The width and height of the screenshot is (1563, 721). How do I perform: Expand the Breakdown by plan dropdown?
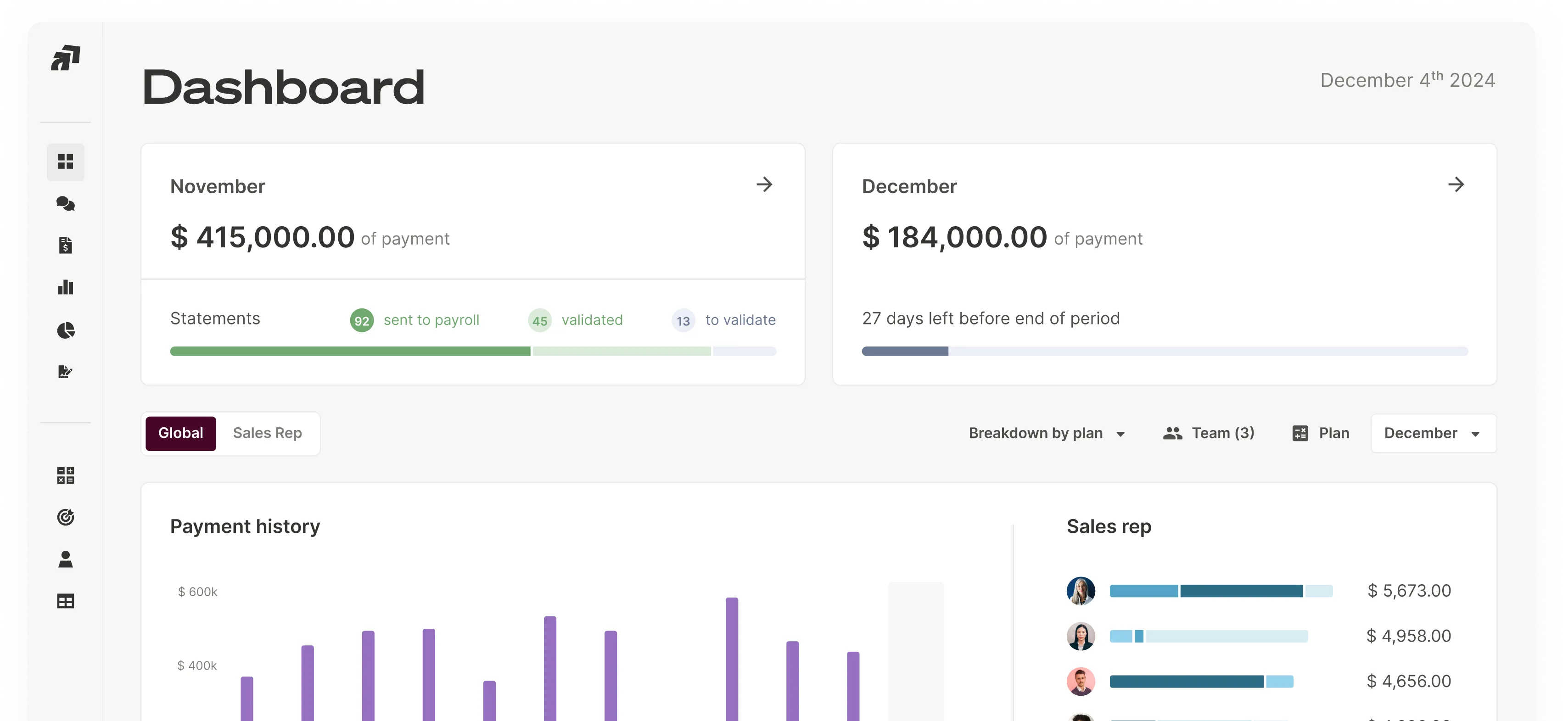pyautogui.click(x=1046, y=433)
